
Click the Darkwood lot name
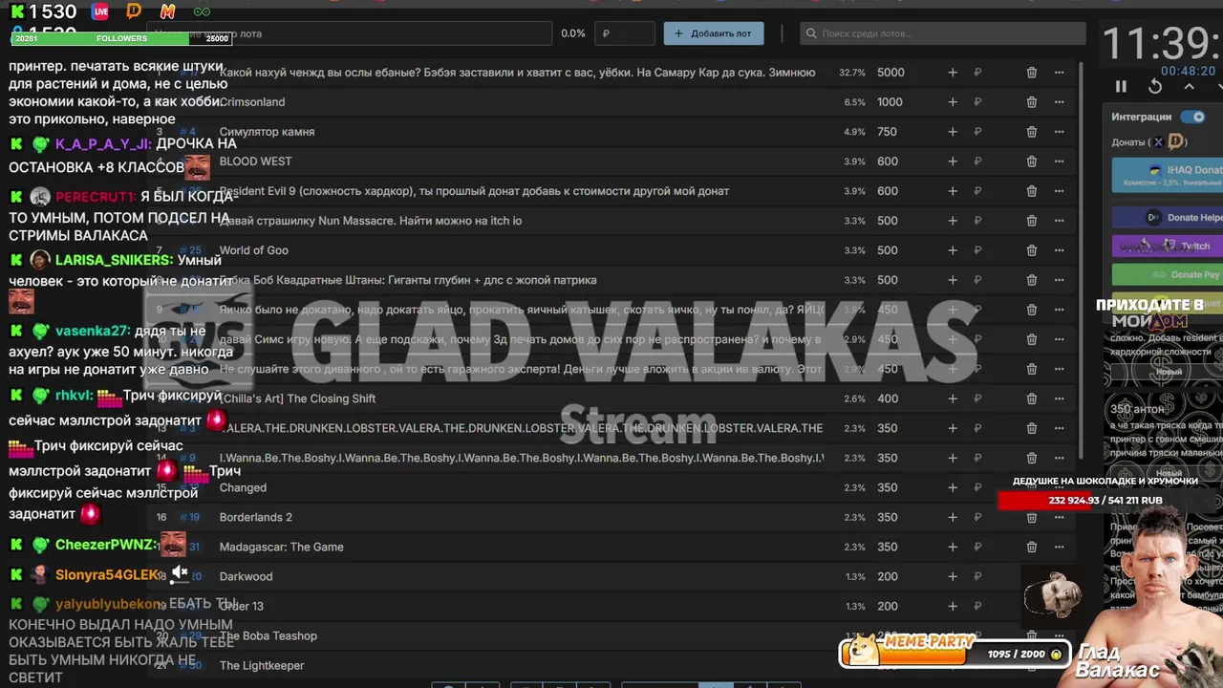click(x=247, y=576)
